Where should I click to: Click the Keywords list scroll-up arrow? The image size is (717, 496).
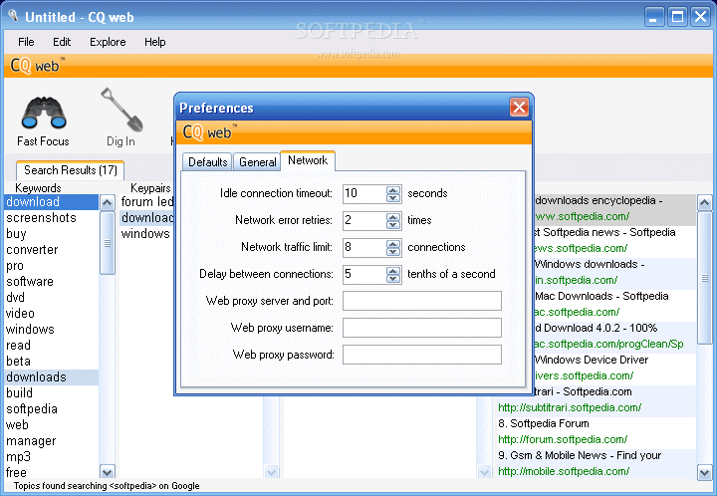click(108, 202)
